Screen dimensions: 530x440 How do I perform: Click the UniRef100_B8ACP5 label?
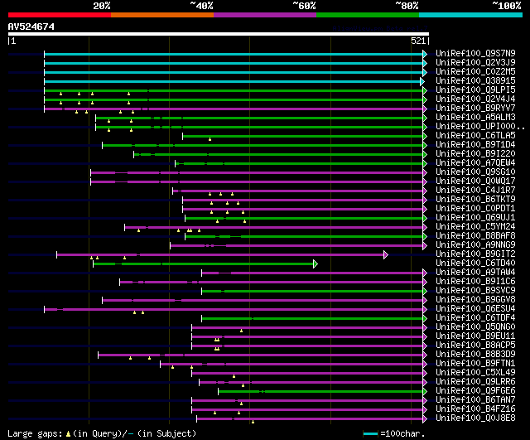(475, 346)
